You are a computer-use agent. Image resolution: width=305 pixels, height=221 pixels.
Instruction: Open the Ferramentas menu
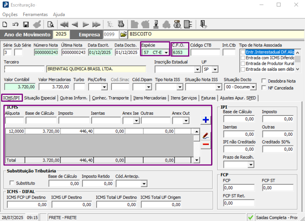pos(35,14)
